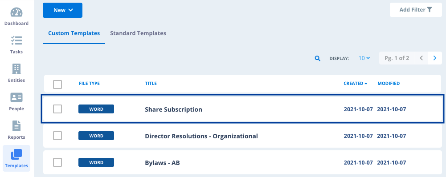Click the Add Filter button
446x177 pixels.
click(x=416, y=10)
